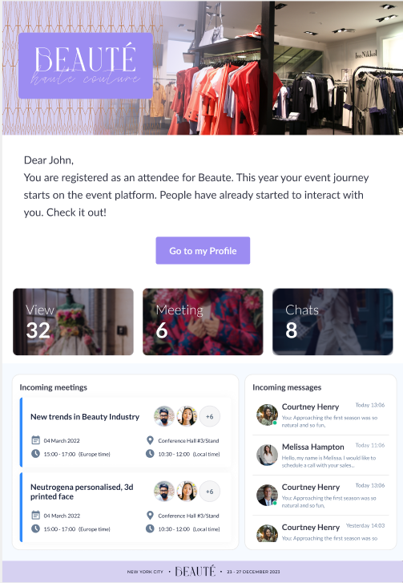Expand +6 attendees on New trends meeting

(209, 416)
